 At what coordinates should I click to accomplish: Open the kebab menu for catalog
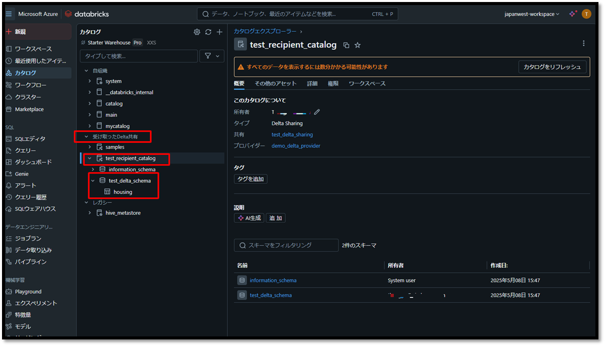click(584, 43)
